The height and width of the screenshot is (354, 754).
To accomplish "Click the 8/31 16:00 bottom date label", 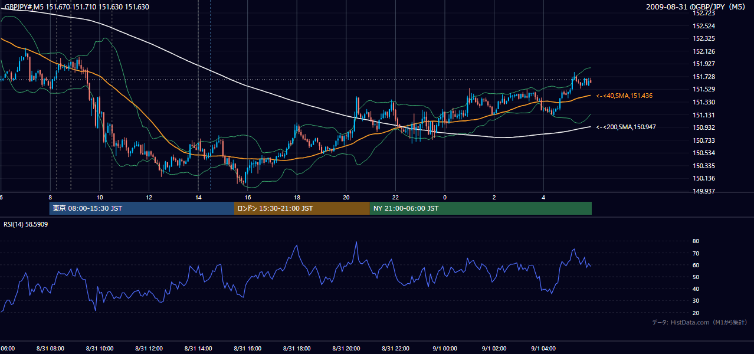I will coord(248,348).
